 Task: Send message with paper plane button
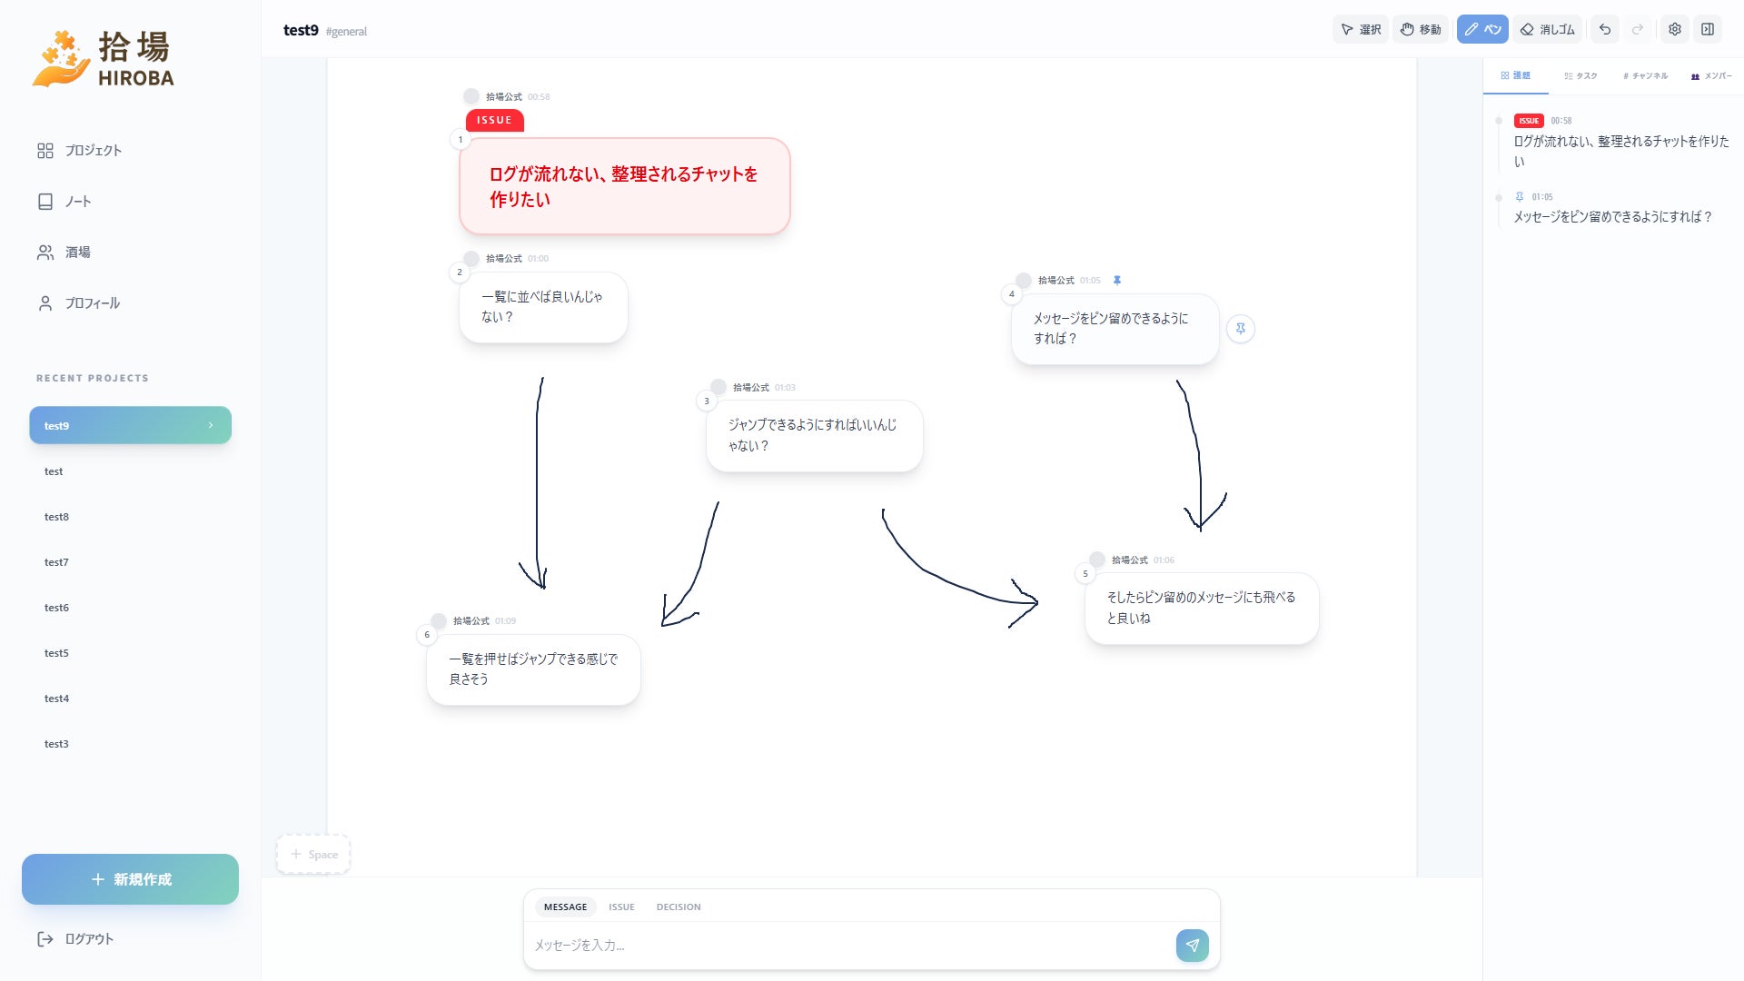(1192, 945)
